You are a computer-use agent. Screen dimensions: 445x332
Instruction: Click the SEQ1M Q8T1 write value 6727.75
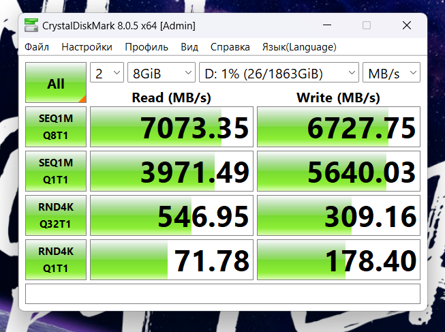(339, 127)
